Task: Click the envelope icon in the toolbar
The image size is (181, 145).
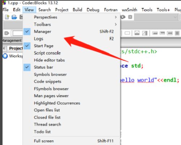Action: [x=137, y=33]
